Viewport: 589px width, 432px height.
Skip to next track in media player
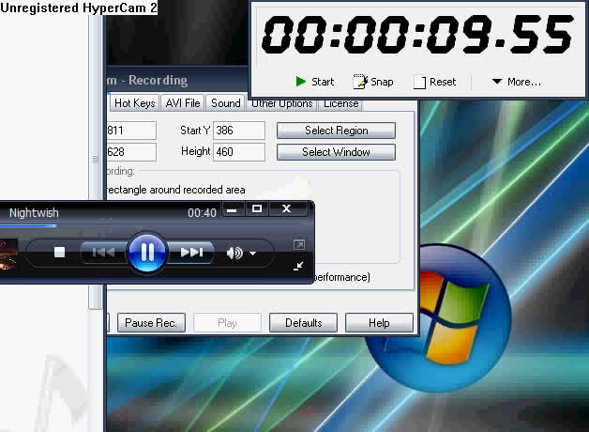click(191, 253)
